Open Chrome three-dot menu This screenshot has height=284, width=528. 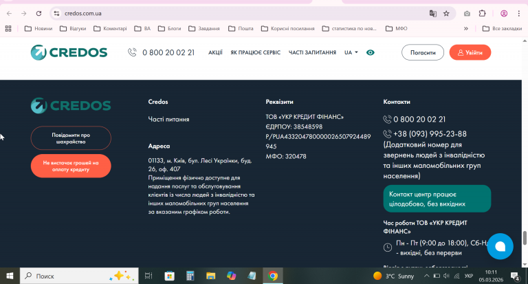click(x=518, y=14)
